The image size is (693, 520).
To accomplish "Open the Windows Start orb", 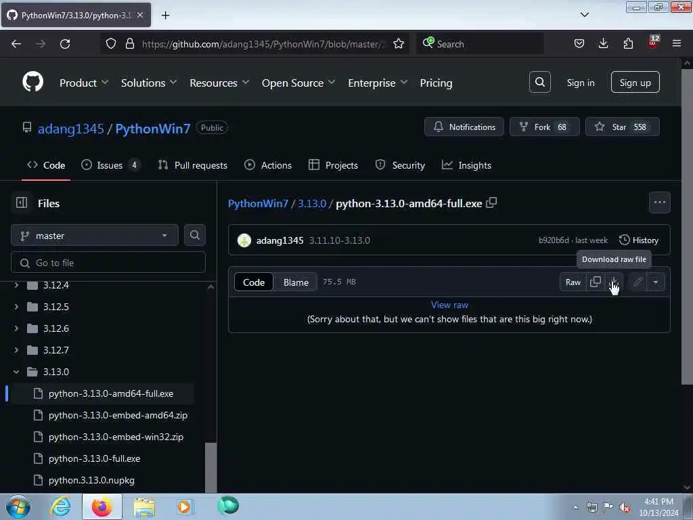I will pos(18,506).
